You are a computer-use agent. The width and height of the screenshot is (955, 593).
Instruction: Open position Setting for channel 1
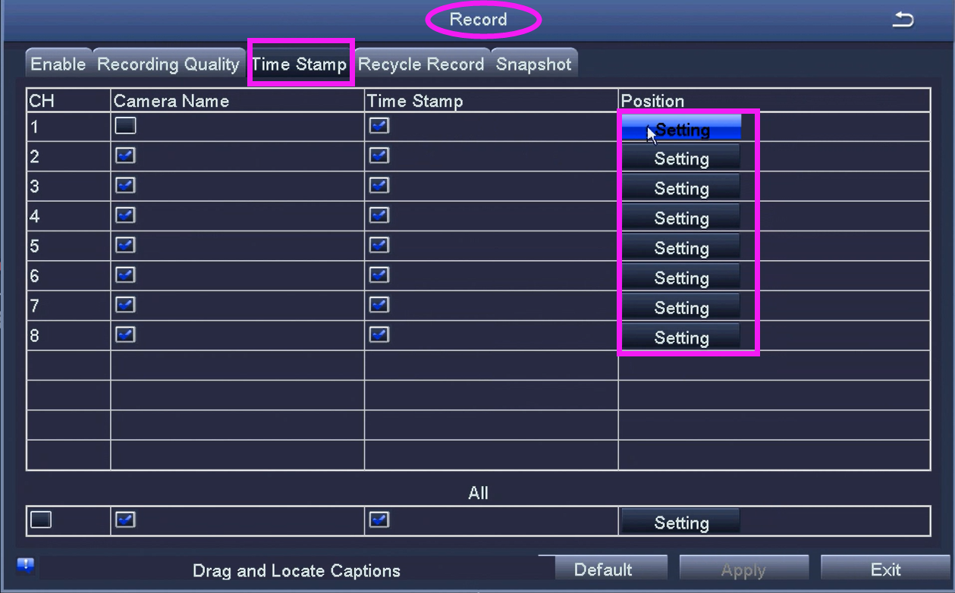click(x=681, y=129)
